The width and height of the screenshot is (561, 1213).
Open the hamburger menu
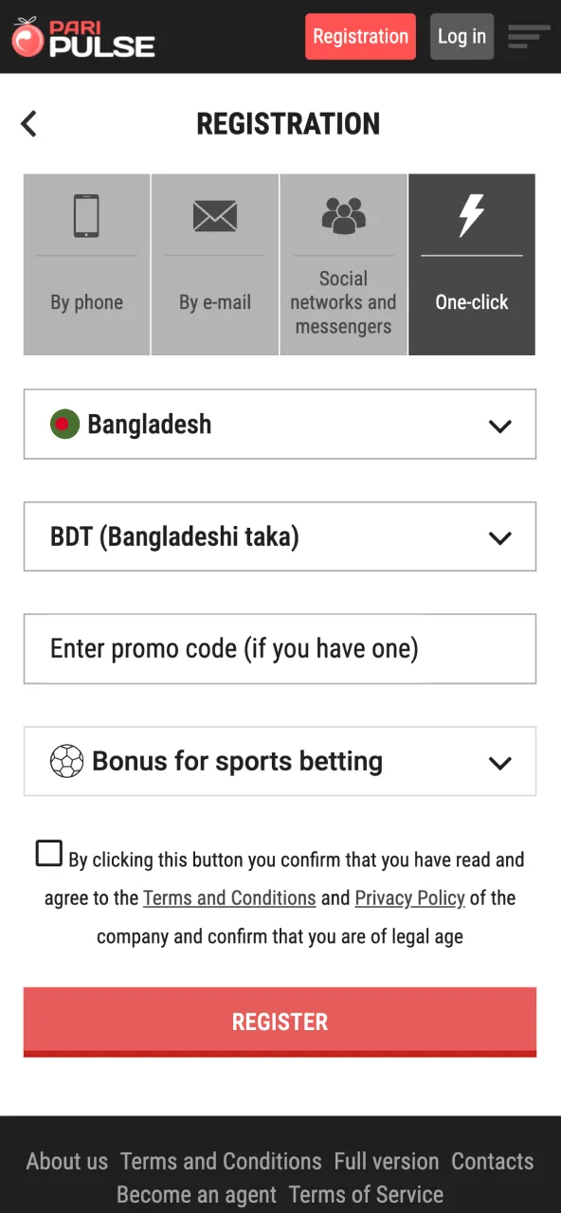528,37
